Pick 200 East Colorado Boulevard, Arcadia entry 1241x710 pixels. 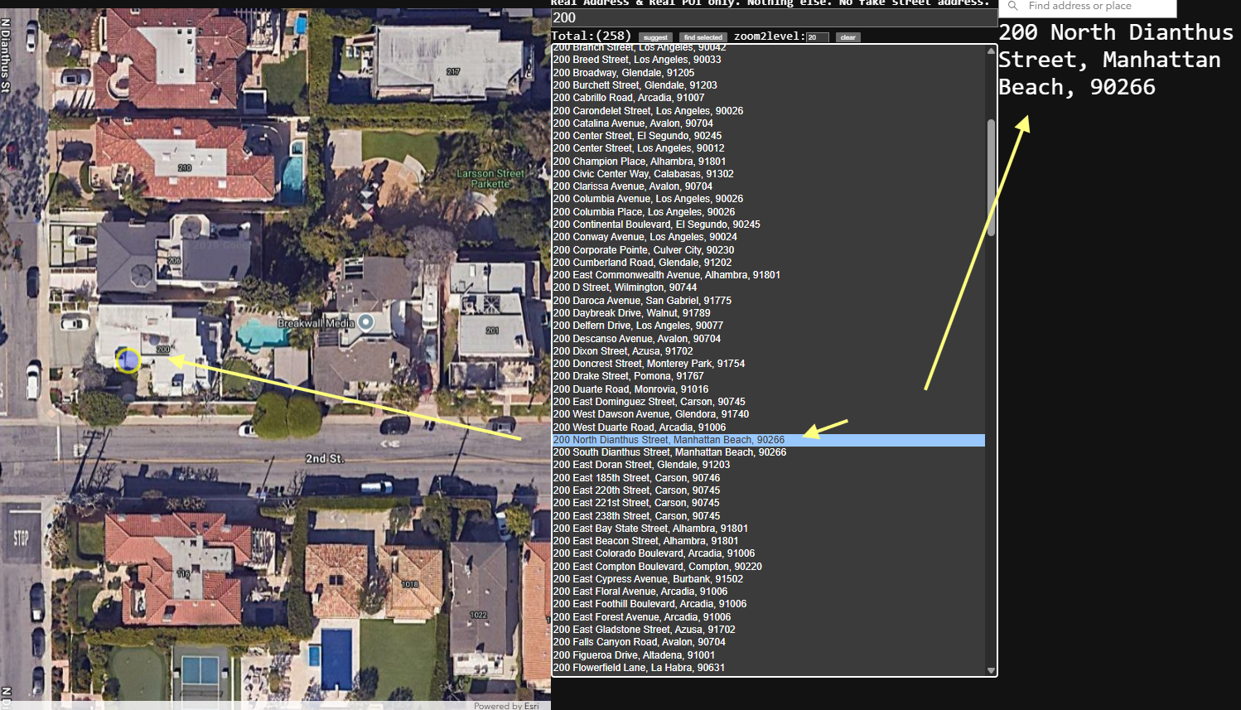click(x=654, y=553)
